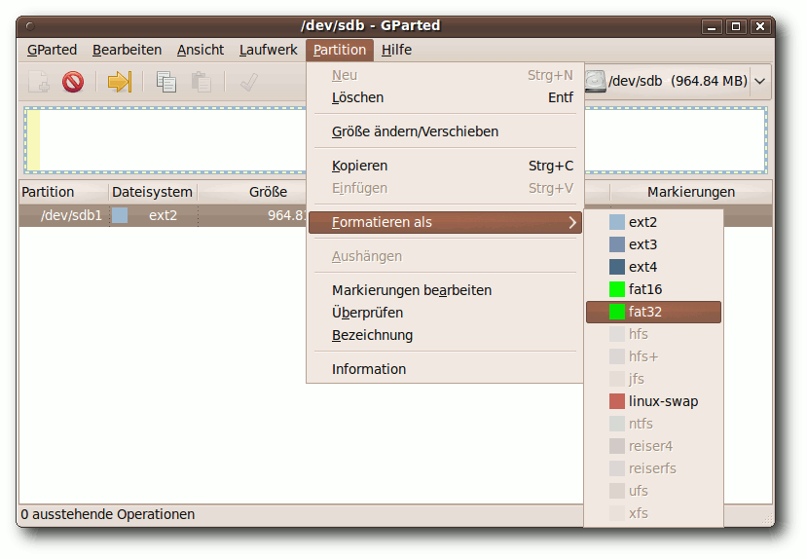
Task: Close the GParted window
Action: 760,26
